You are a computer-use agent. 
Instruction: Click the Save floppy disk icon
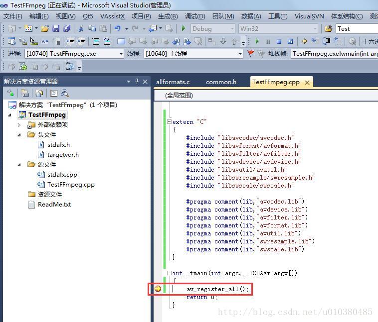pyautogui.click(x=56, y=29)
